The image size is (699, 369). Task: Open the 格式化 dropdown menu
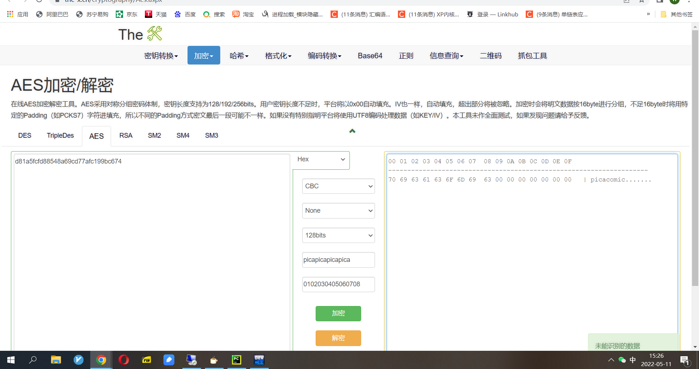coord(278,55)
